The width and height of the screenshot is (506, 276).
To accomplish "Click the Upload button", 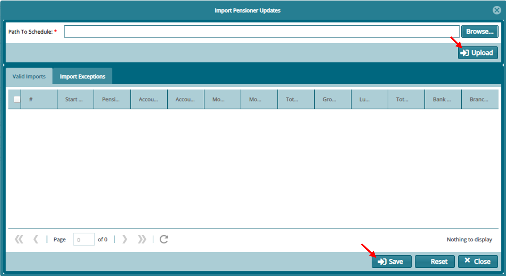I will pyautogui.click(x=478, y=53).
